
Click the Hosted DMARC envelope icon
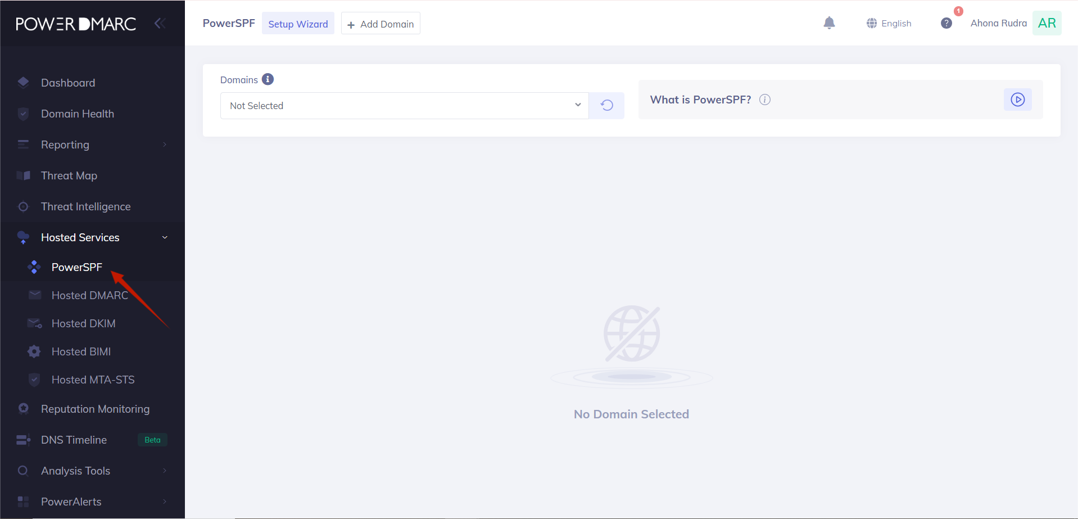(x=34, y=295)
